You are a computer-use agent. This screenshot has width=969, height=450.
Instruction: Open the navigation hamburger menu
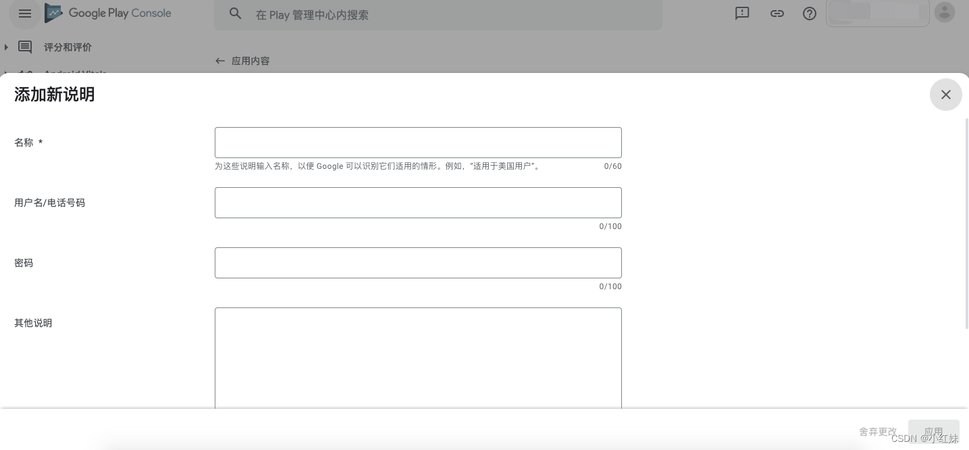(x=25, y=14)
